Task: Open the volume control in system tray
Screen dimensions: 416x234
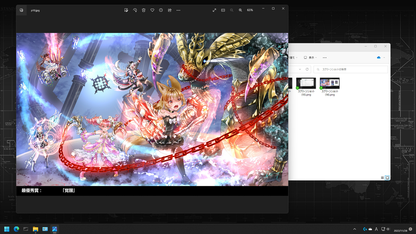Action: [388, 229]
